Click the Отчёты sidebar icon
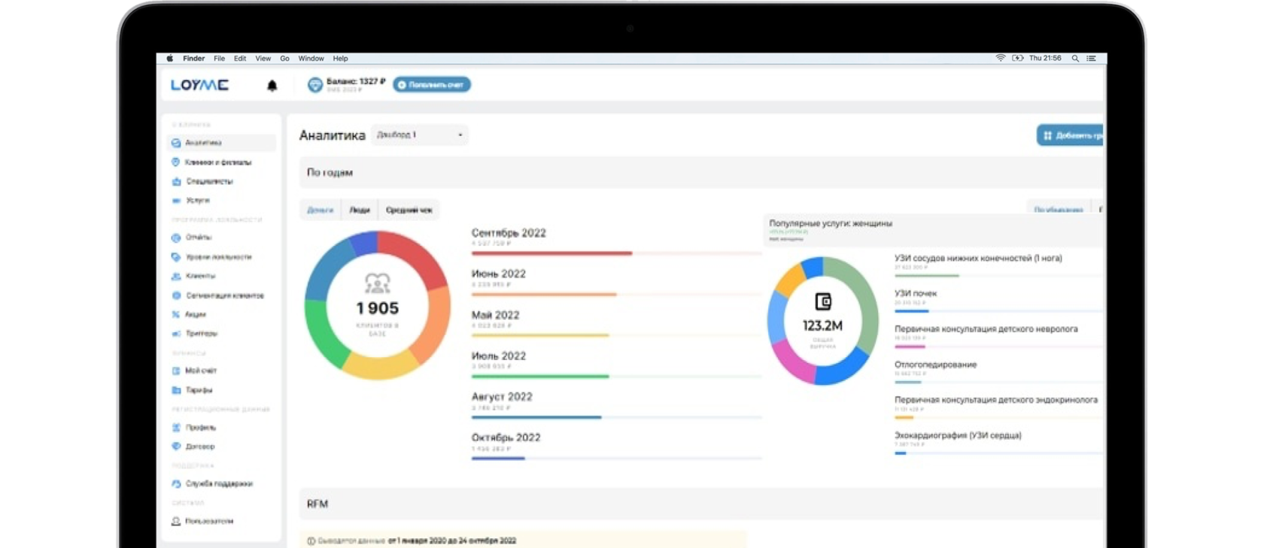Image resolution: width=1264 pixels, height=548 pixels. click(176, 238)
